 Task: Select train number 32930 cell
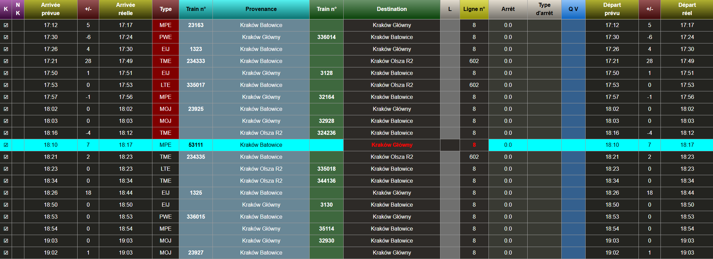(x=326, y=241)
